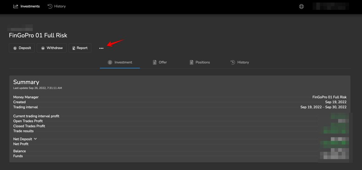This screenshot has width=362, height=170.
Task: Click the Open Trades Profit label
Action: pyautogui.click(x=28, y=121)
